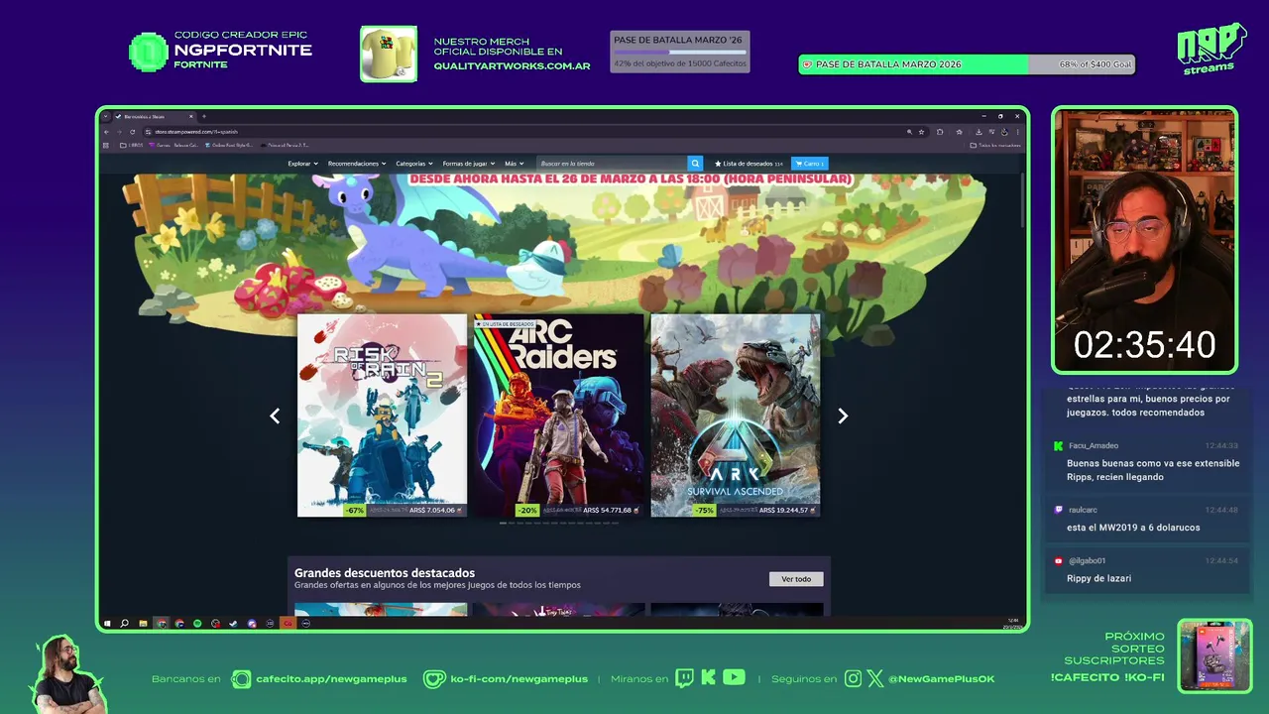
Task: Click the ARS$ 19.244,57 price
Action: tap(784, 510)
